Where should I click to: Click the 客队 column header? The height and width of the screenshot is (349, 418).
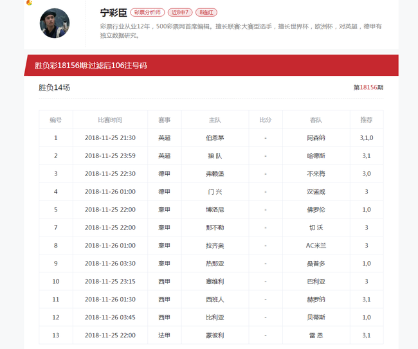coord(316,120)
